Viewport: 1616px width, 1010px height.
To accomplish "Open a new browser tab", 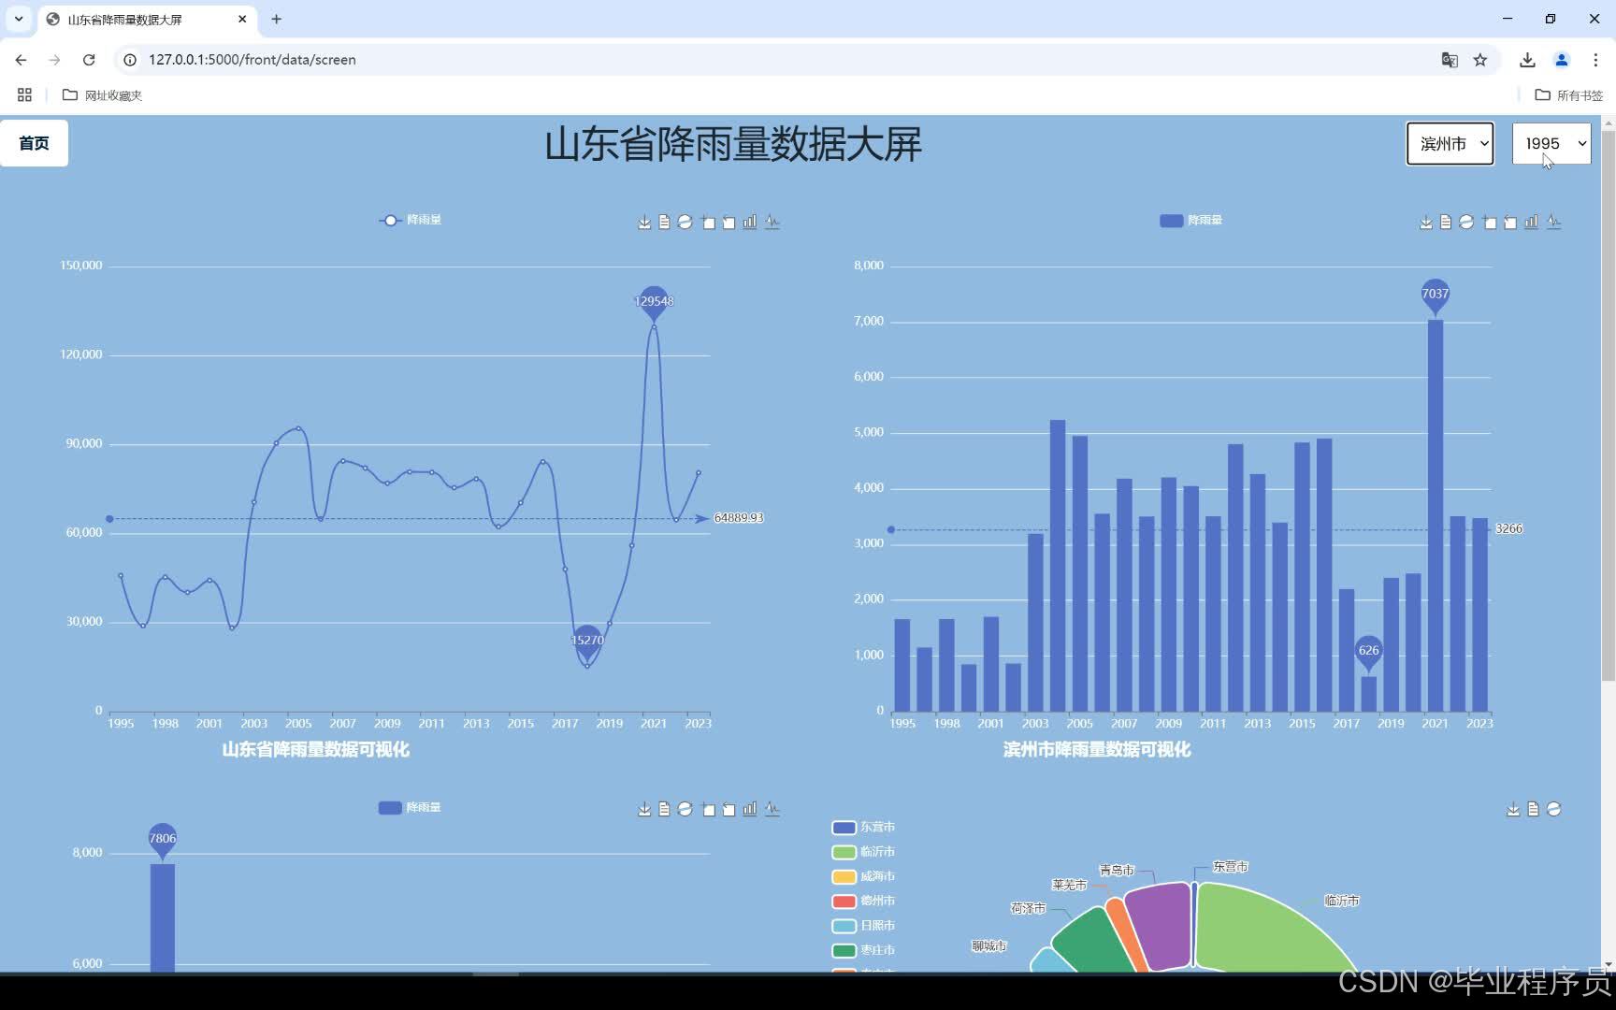I will point(276,19).
